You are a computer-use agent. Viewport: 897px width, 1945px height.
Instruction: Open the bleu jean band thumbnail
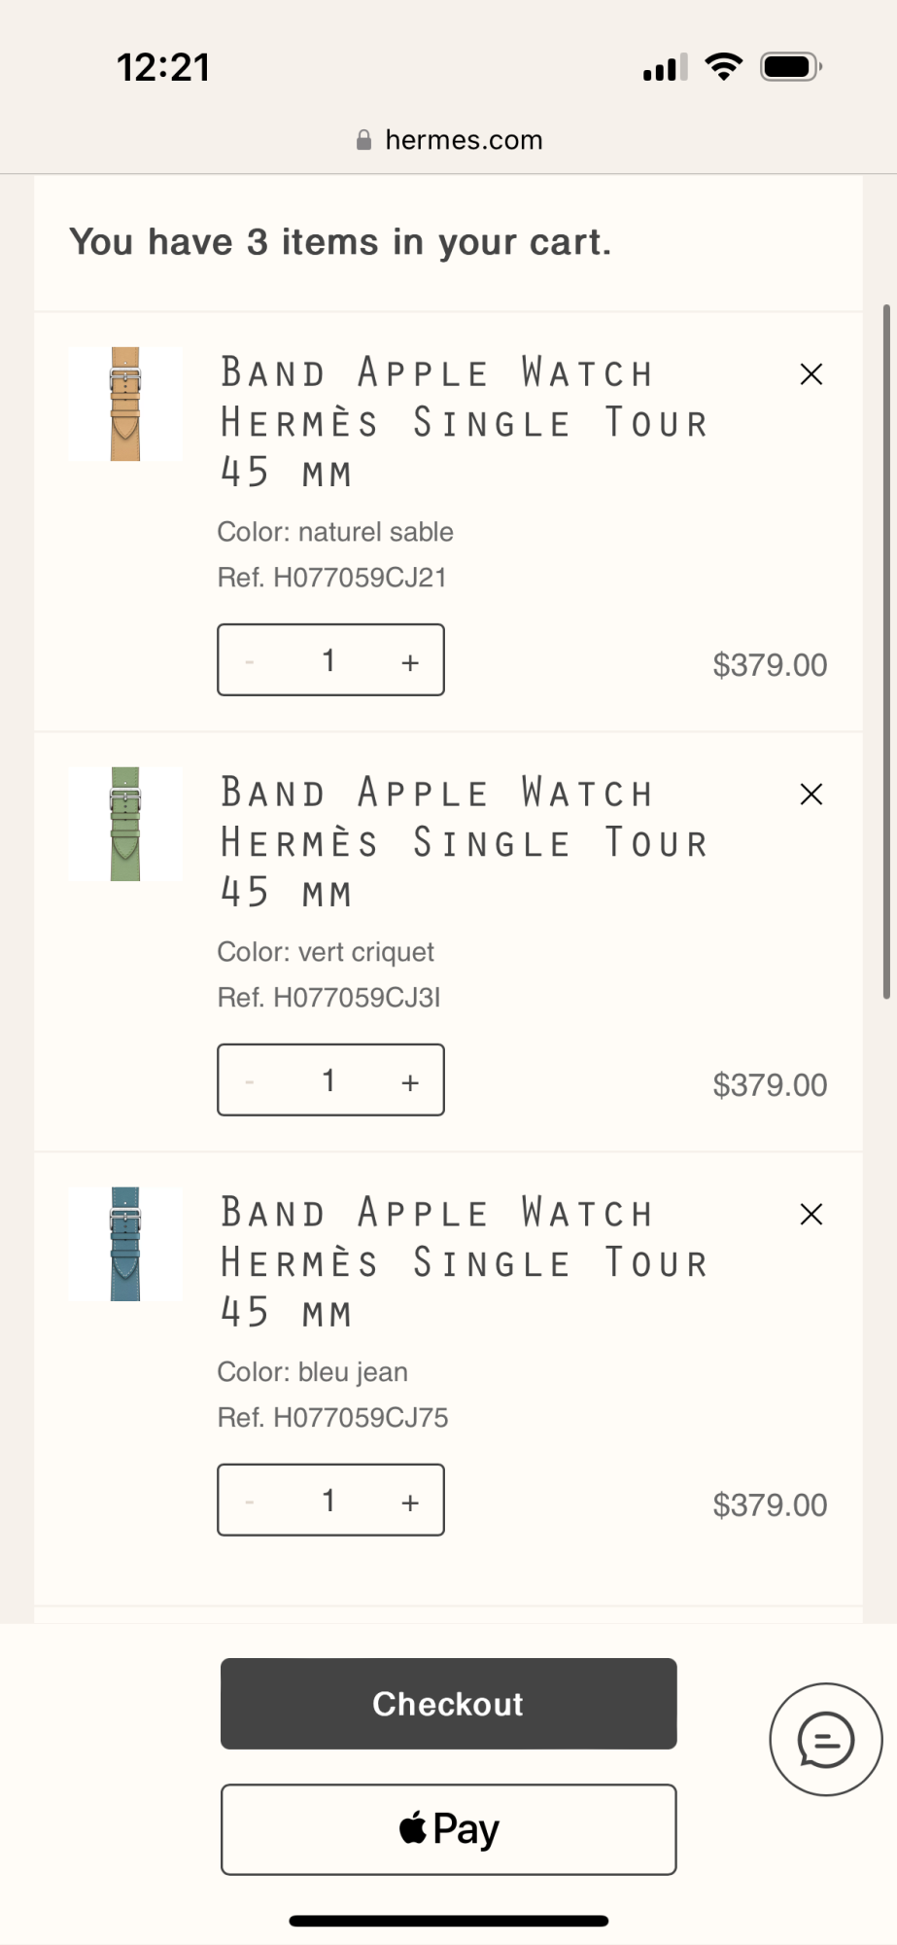tap(125, 1244)
